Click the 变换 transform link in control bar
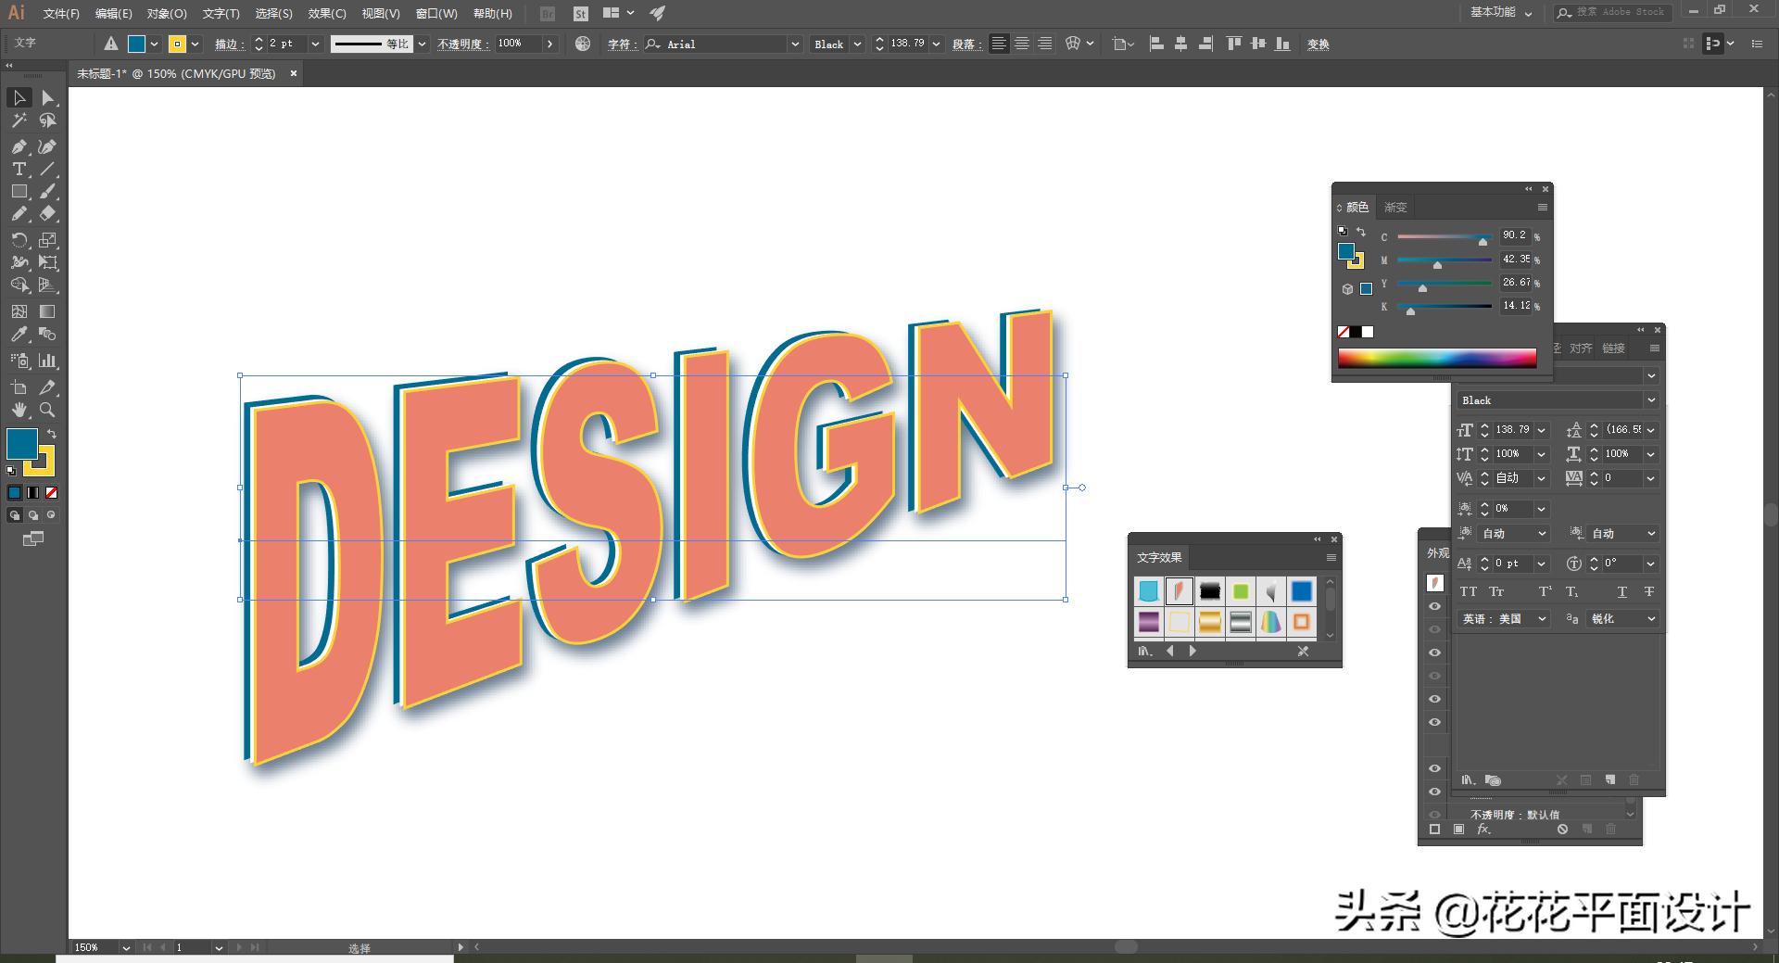 tap(1318, 44)
